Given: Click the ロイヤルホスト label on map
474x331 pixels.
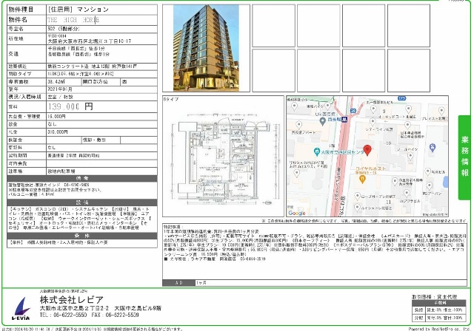Looking at the screenshot, I should click(x=370, y=168).
